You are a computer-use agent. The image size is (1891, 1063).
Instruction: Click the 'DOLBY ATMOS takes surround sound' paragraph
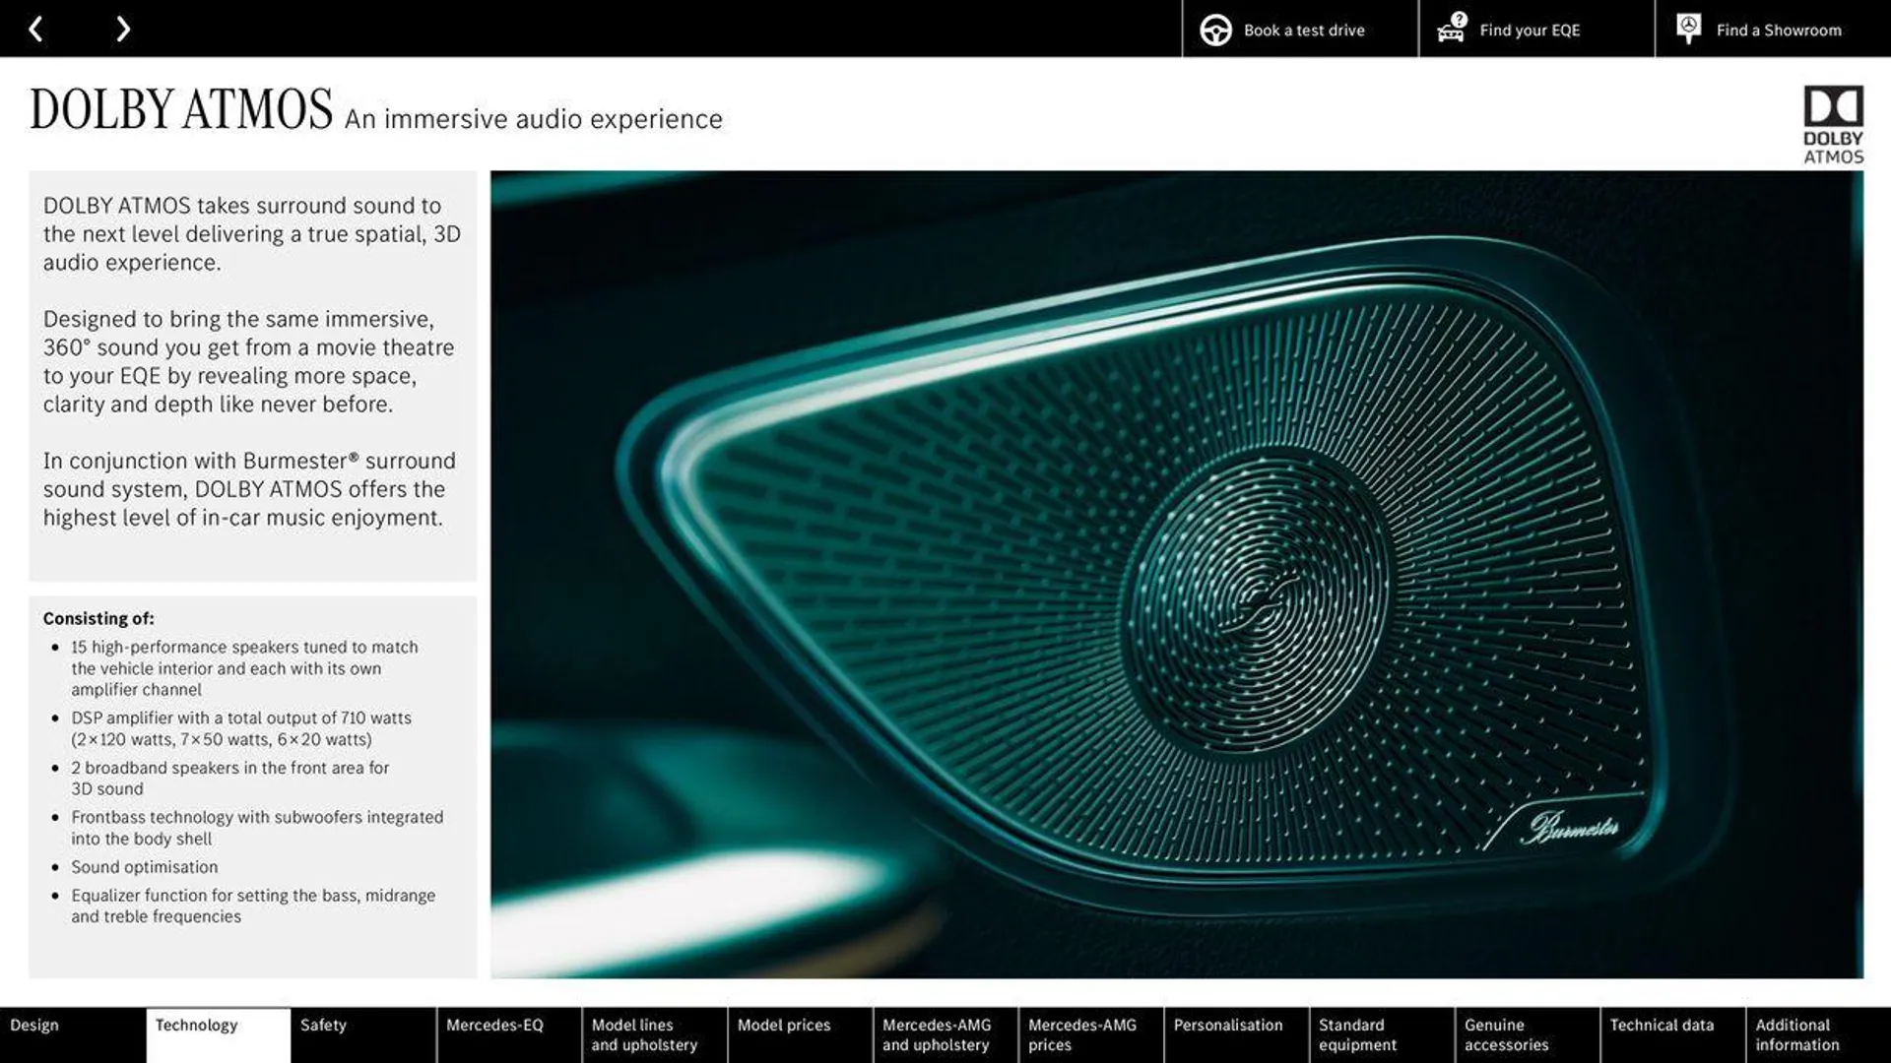[251, 234]
